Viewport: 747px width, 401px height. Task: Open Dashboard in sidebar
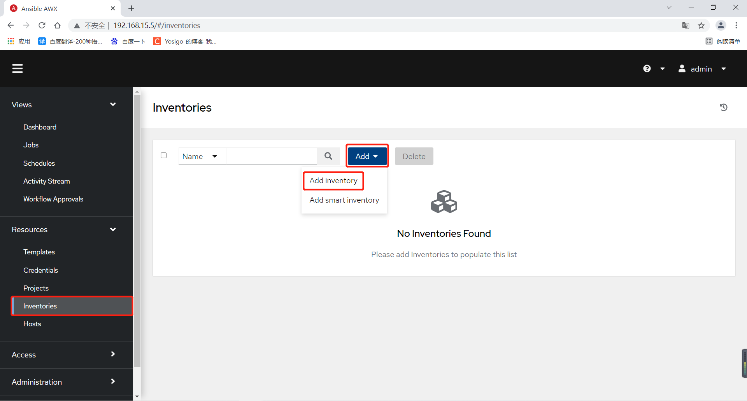tap(40, 127)
